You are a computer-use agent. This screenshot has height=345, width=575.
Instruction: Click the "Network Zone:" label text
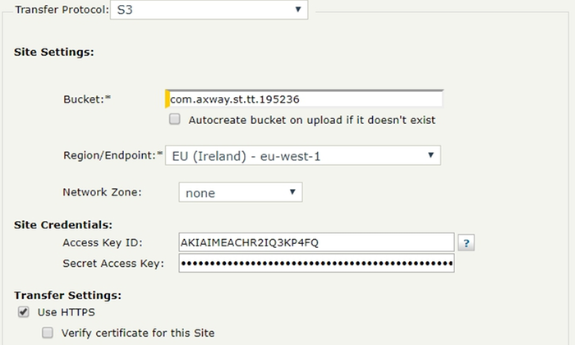tap(102, 192)
